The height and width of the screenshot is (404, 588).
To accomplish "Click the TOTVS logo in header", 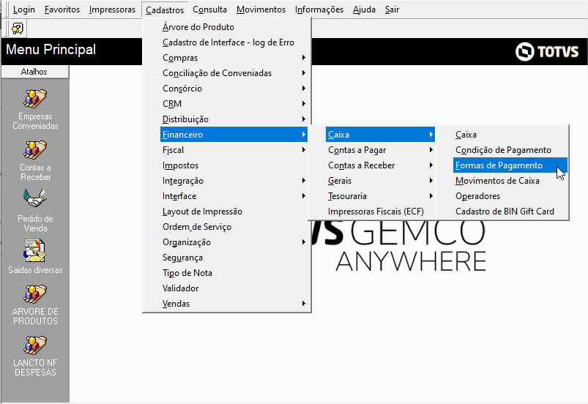I will pos(547,51).
